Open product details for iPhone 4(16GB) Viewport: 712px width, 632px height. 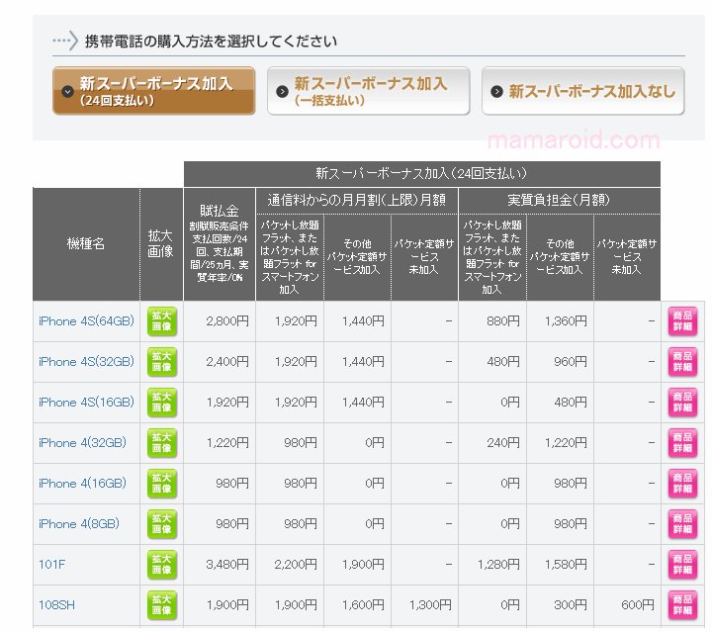[682, 484]
